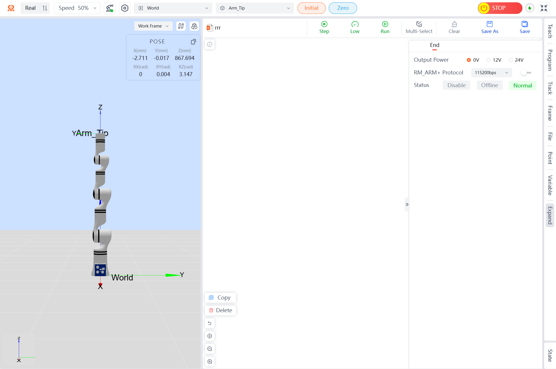Open the Expand side tab

pyautogui.click(x=550, y=215)
